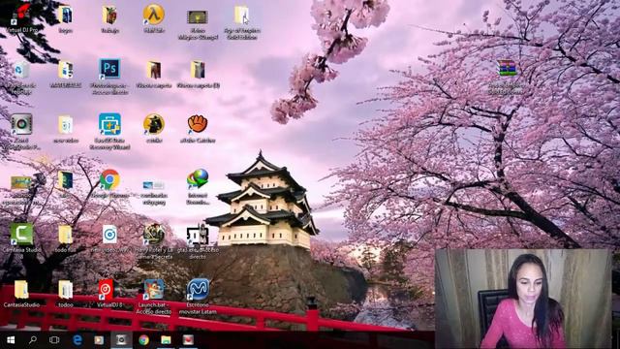Open Task View from the taskbar

(x=54, y=340)
